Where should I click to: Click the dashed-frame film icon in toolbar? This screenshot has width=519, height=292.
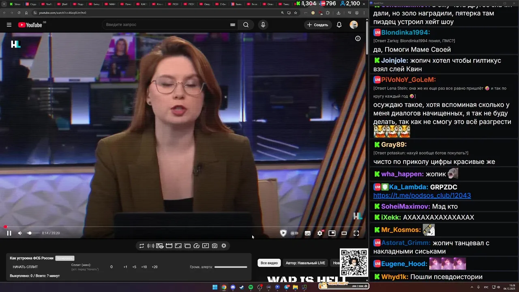[187, 246]
